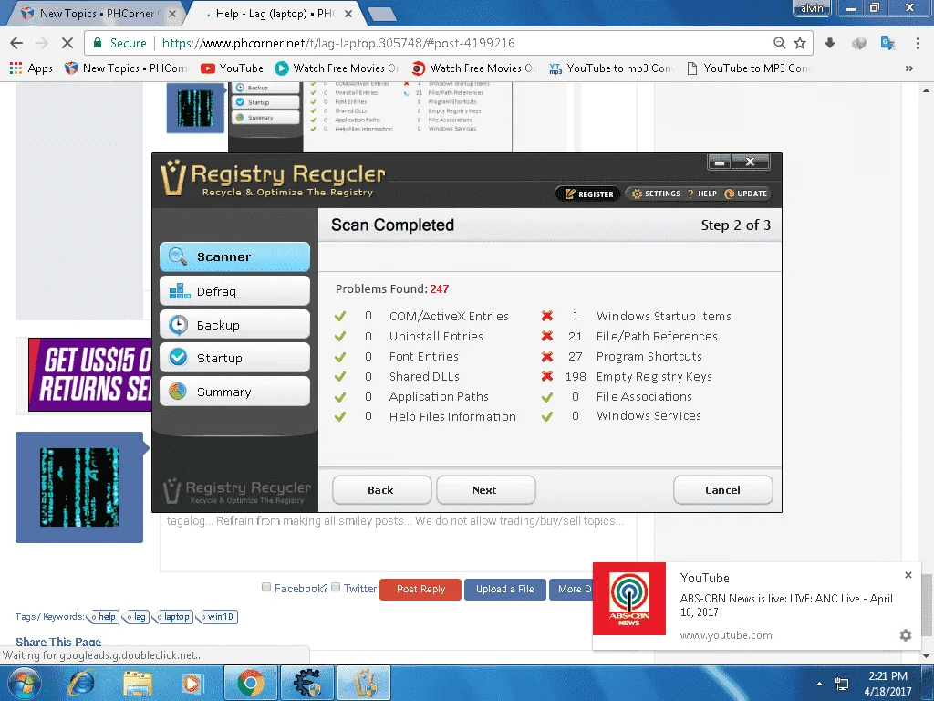The width and height of the screenshot is (934, 701).
Task: Open the 'YouTube to mp3 Con' bookmark
Action: click(x=610, y=68)
